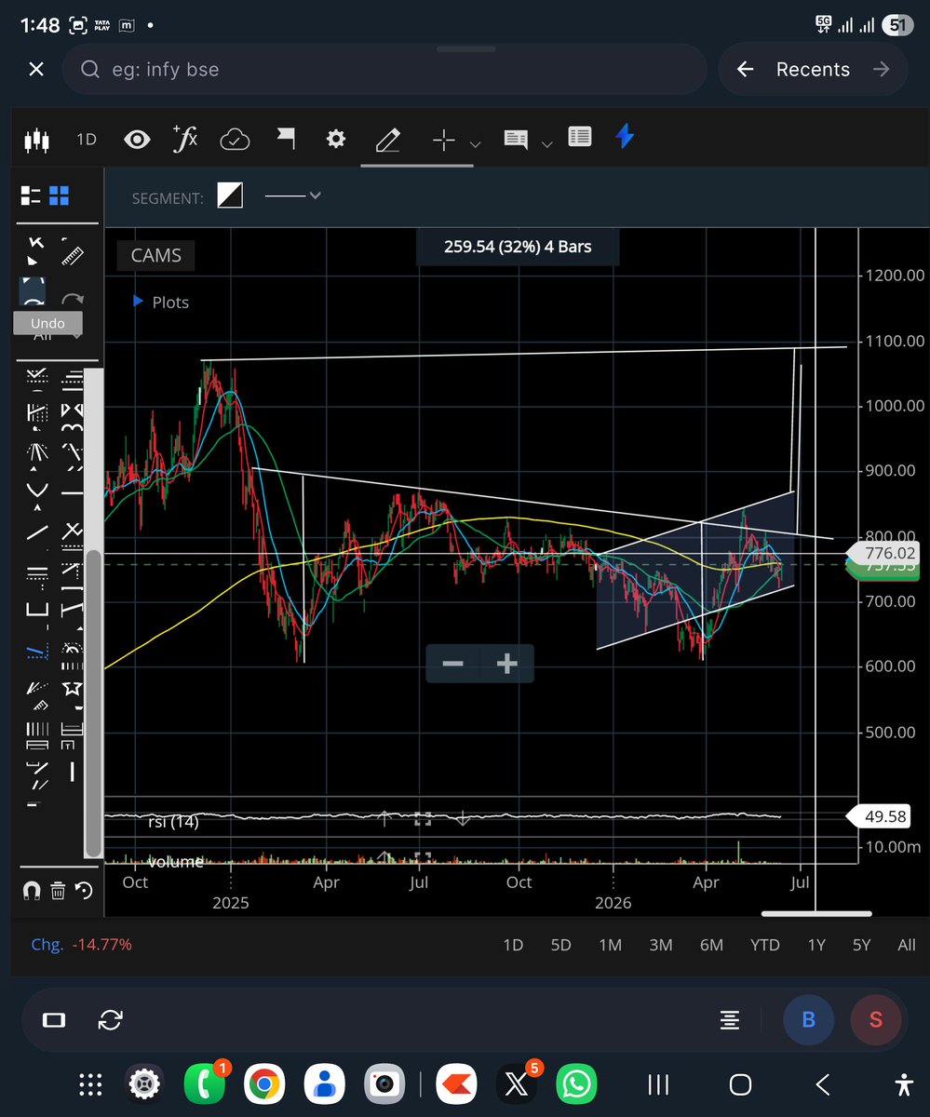Tap the blue B buy button
Viewport: 930px width, 1117px height.
(x=808, y=1019)
